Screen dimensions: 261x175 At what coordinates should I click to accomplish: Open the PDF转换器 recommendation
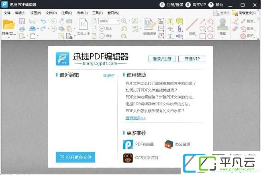coord(138,144)
